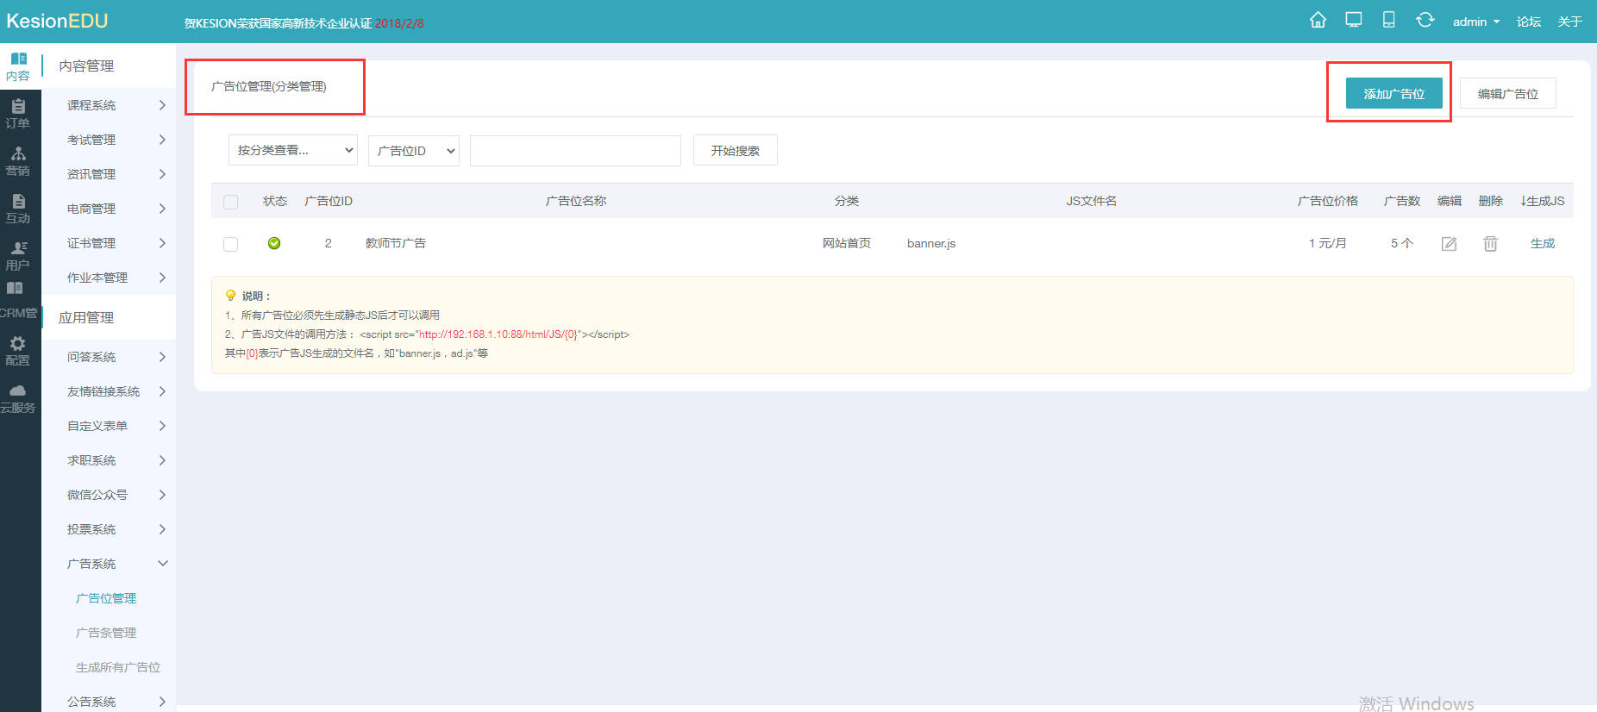Check the checkbox for 教师节广告 row
1597x712 pixels.
tap(230, 244)
